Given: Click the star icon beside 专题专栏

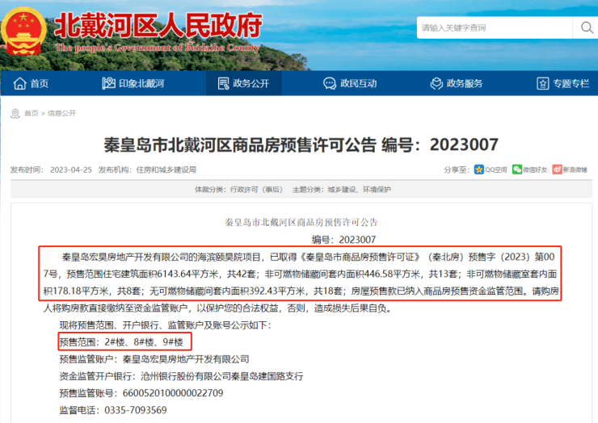Looking at the screenshot, I should tap(543, 83).
